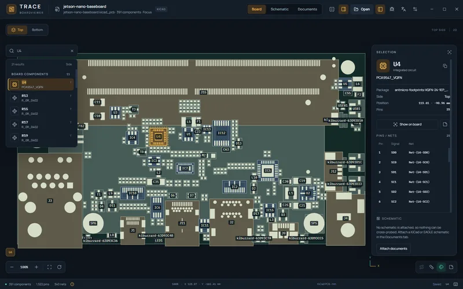
Task: Click the J3 connector on the board
Action: pos(50,201)
